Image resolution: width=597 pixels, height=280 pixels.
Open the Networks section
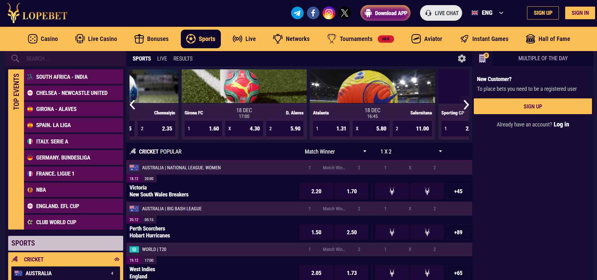(x=291, y=39)
